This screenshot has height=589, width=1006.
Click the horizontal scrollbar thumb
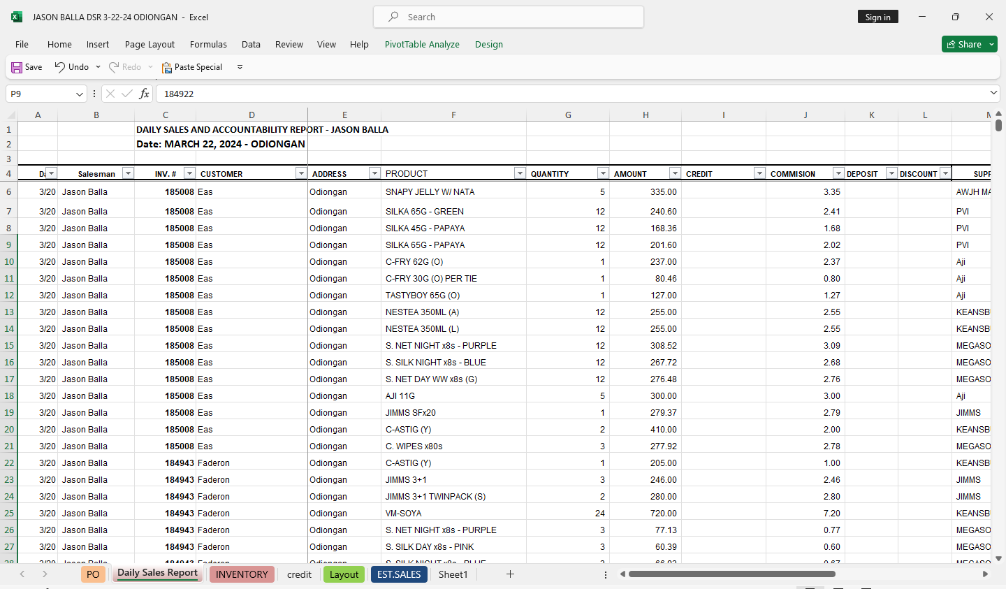[731, 574]
